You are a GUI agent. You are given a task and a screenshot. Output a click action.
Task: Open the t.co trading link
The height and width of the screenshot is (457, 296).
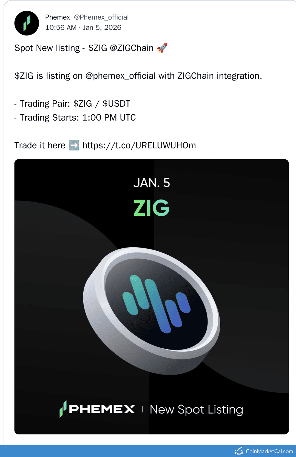138,145
